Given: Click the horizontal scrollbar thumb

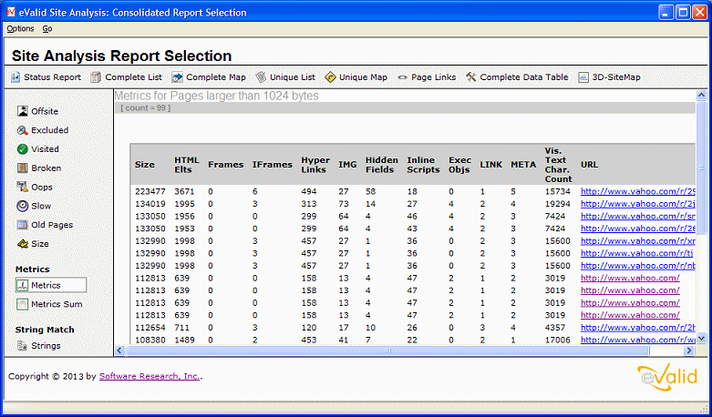Looking at the screenshot, I should pyautogui.click(x=387, y=351).
